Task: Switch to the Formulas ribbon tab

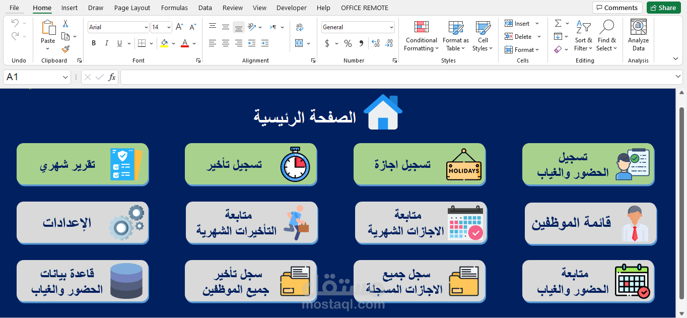Action: click(174, 8)
